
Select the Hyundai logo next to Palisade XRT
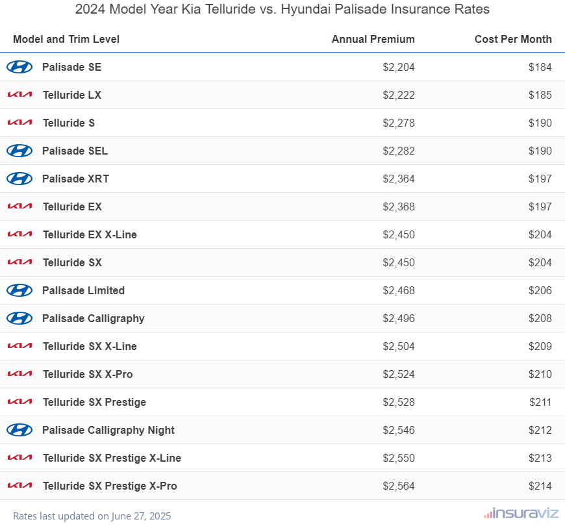(x=19, y=179)
